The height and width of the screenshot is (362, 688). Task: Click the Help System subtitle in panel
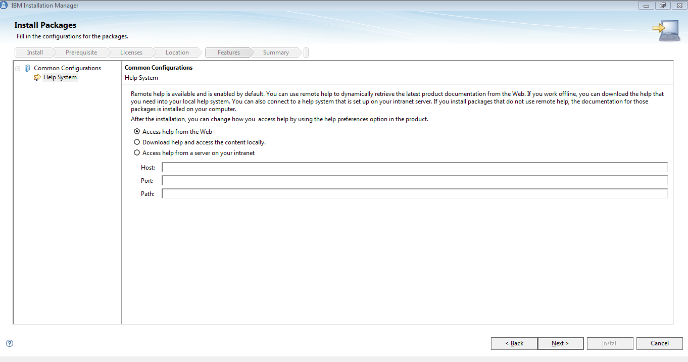pos(141,78)
